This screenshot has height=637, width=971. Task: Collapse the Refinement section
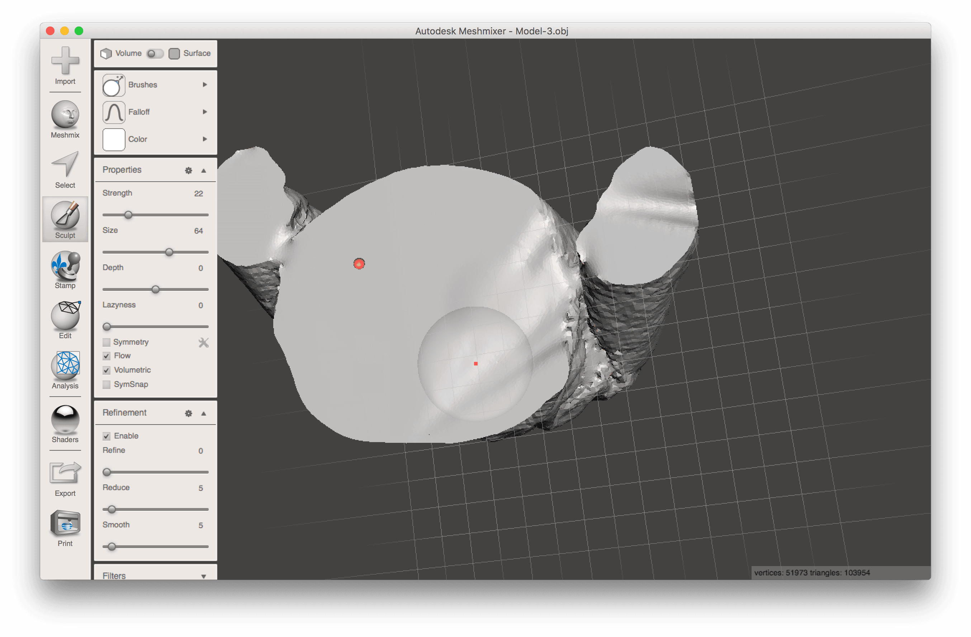point(204,414)
